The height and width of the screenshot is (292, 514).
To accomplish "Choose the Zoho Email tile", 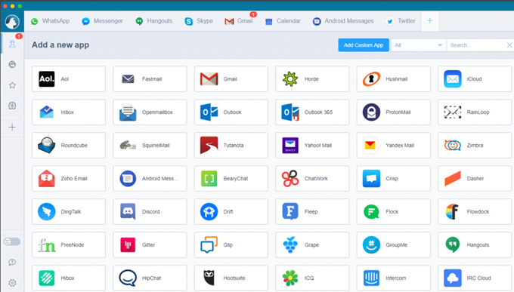I will [69, 178].
